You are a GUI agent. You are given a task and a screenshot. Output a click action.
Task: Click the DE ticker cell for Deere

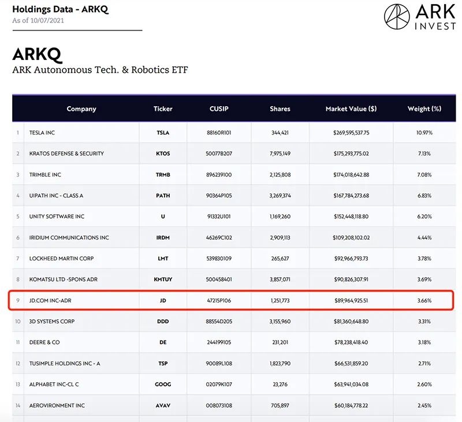(x=163, y=342)
